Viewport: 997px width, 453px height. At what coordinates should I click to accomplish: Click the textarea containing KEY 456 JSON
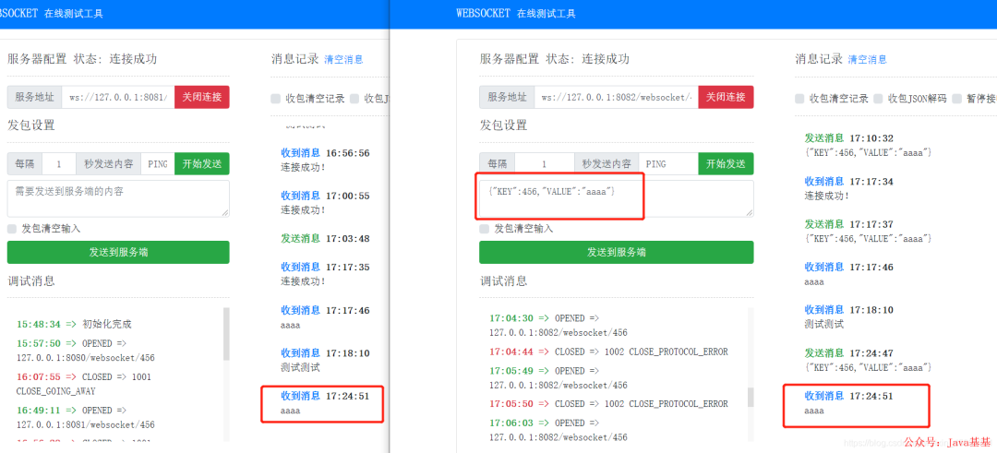point(616,198)
